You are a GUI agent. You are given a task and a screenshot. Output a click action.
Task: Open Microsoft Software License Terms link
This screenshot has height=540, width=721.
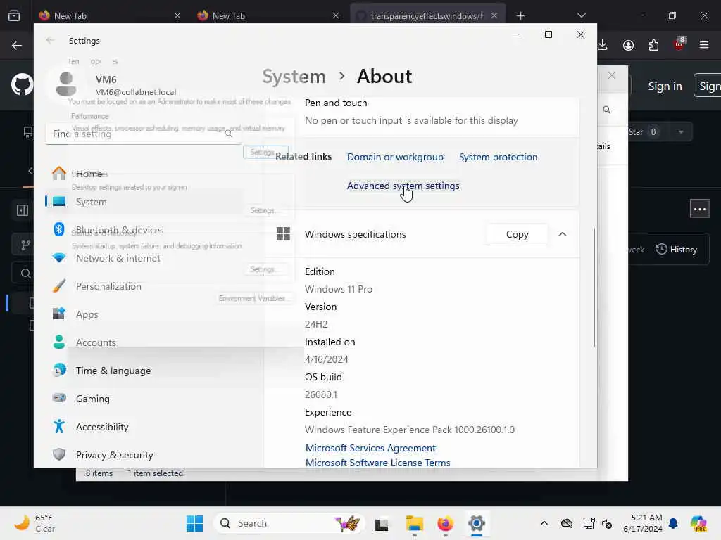point(377,463)
